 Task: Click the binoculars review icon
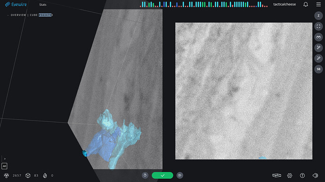click(x=318, y=37)
